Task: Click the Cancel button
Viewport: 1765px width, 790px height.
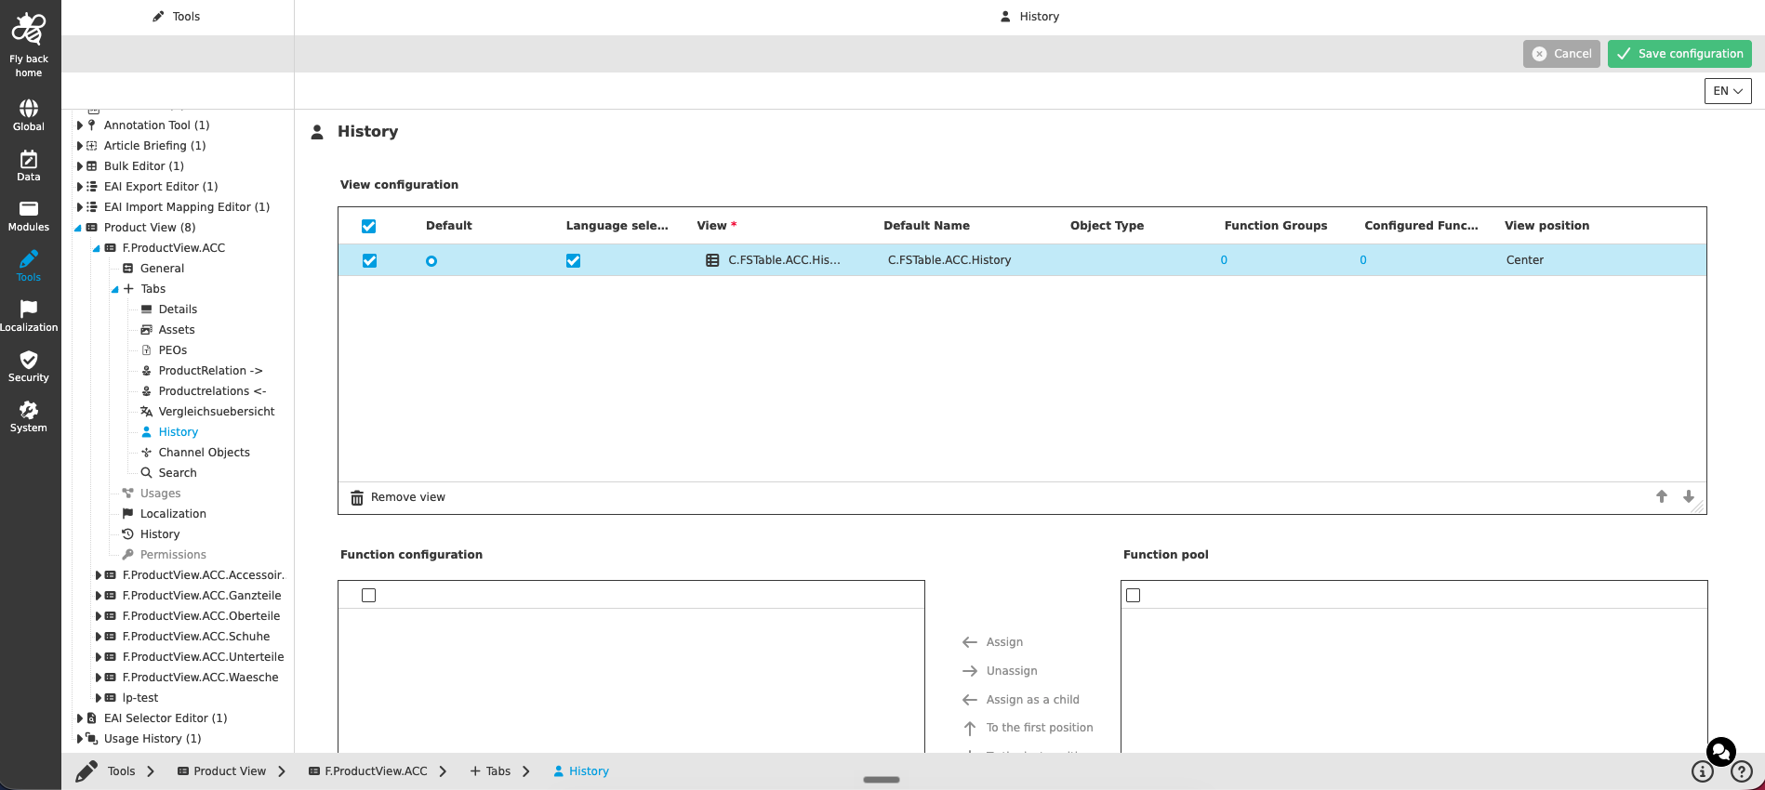Action: (1561, 54)
